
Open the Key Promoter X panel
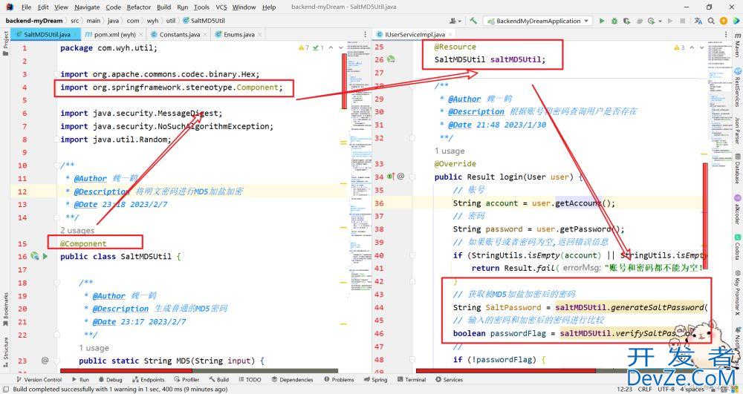pos(738,293)
